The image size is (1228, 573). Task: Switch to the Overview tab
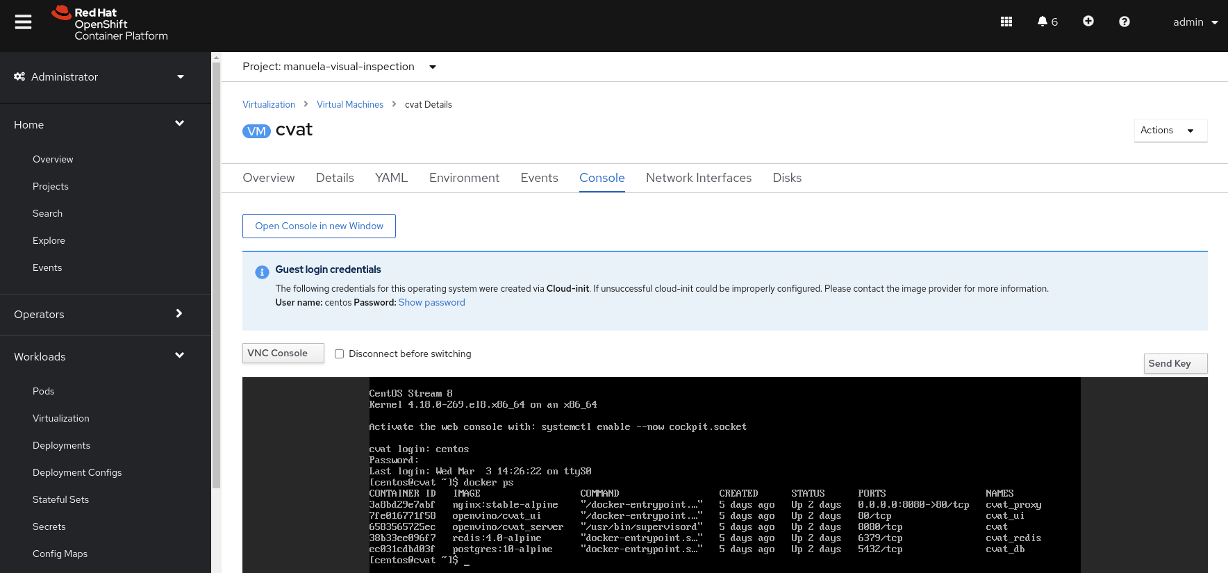[269, 178]
